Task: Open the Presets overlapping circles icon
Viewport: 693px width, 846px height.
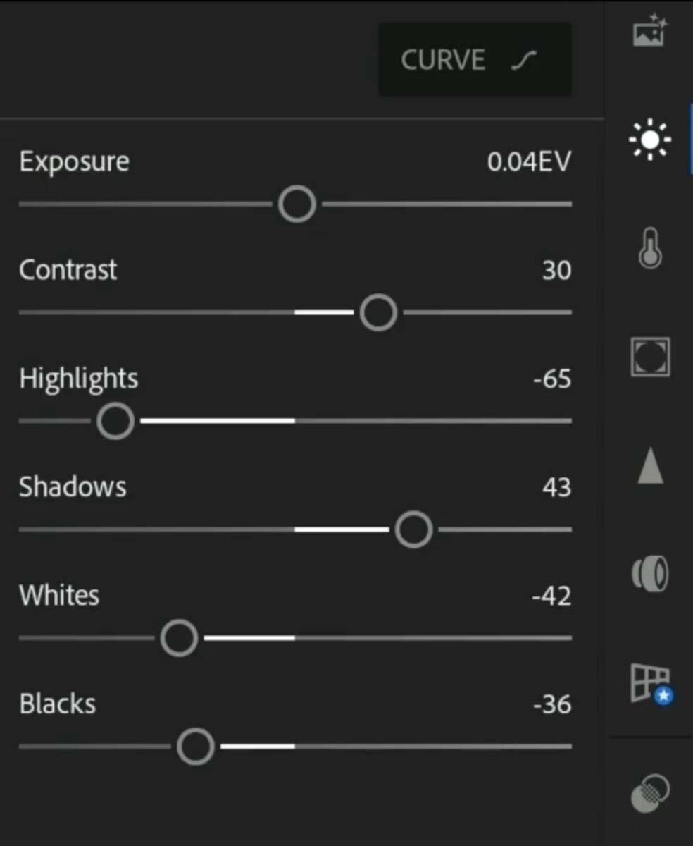Action: [649, 792]
